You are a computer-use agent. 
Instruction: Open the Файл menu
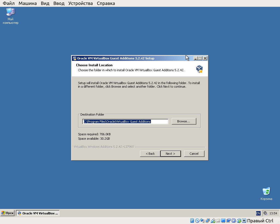[x=8, y=3]
